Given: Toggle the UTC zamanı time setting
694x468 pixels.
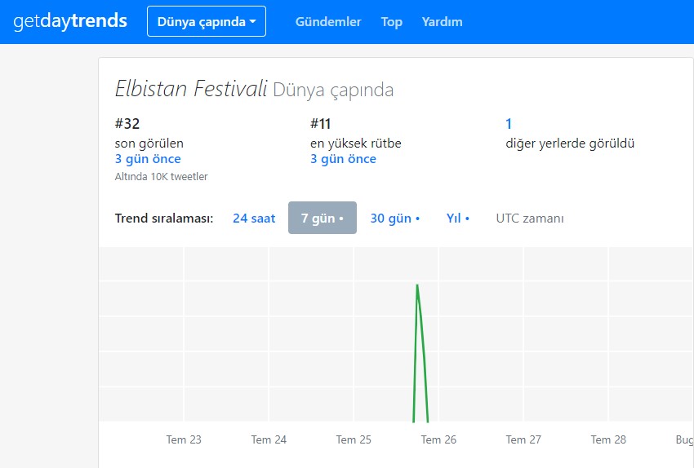Looking at the screenshot, I should (529, 219).
